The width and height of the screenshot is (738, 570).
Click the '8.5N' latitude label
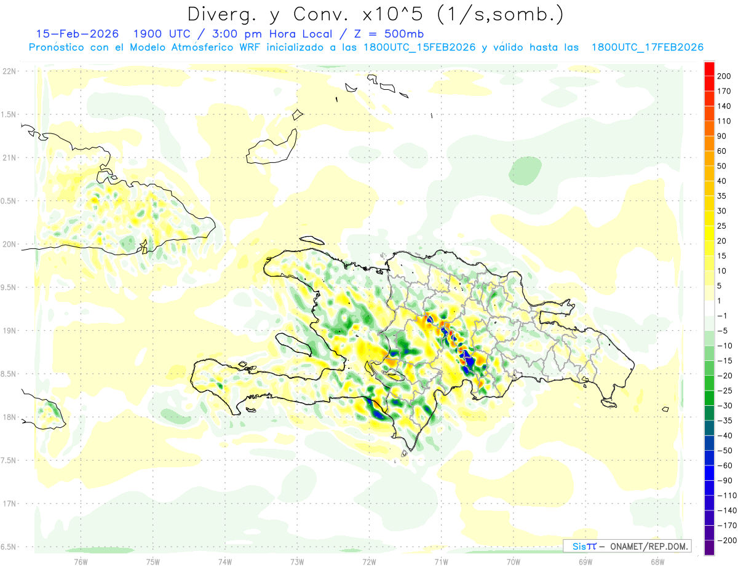click(9, 374)
